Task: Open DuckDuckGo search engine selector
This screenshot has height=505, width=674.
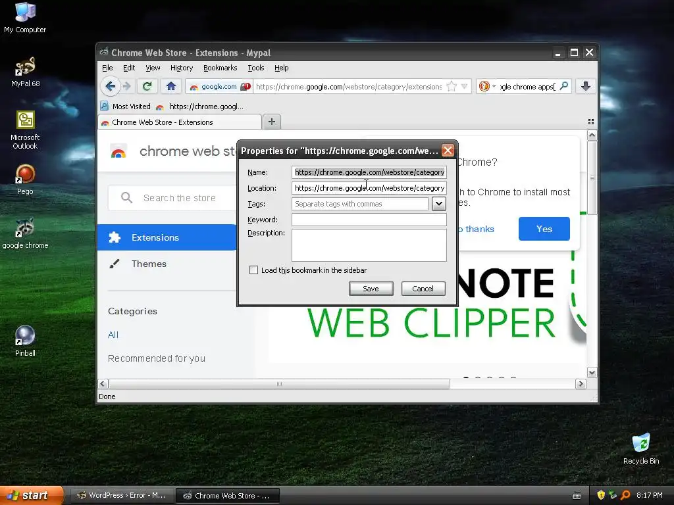Action: pyautogui.click(x=487, y=86)
